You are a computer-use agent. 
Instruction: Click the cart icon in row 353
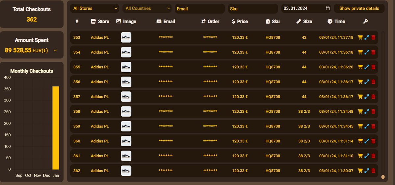click(360, 37)
